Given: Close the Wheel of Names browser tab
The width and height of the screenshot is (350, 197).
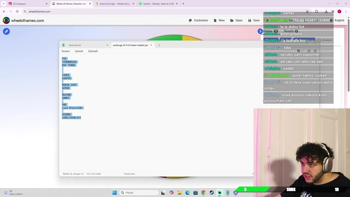Looking at the screenshot, I should pos(90,4).
